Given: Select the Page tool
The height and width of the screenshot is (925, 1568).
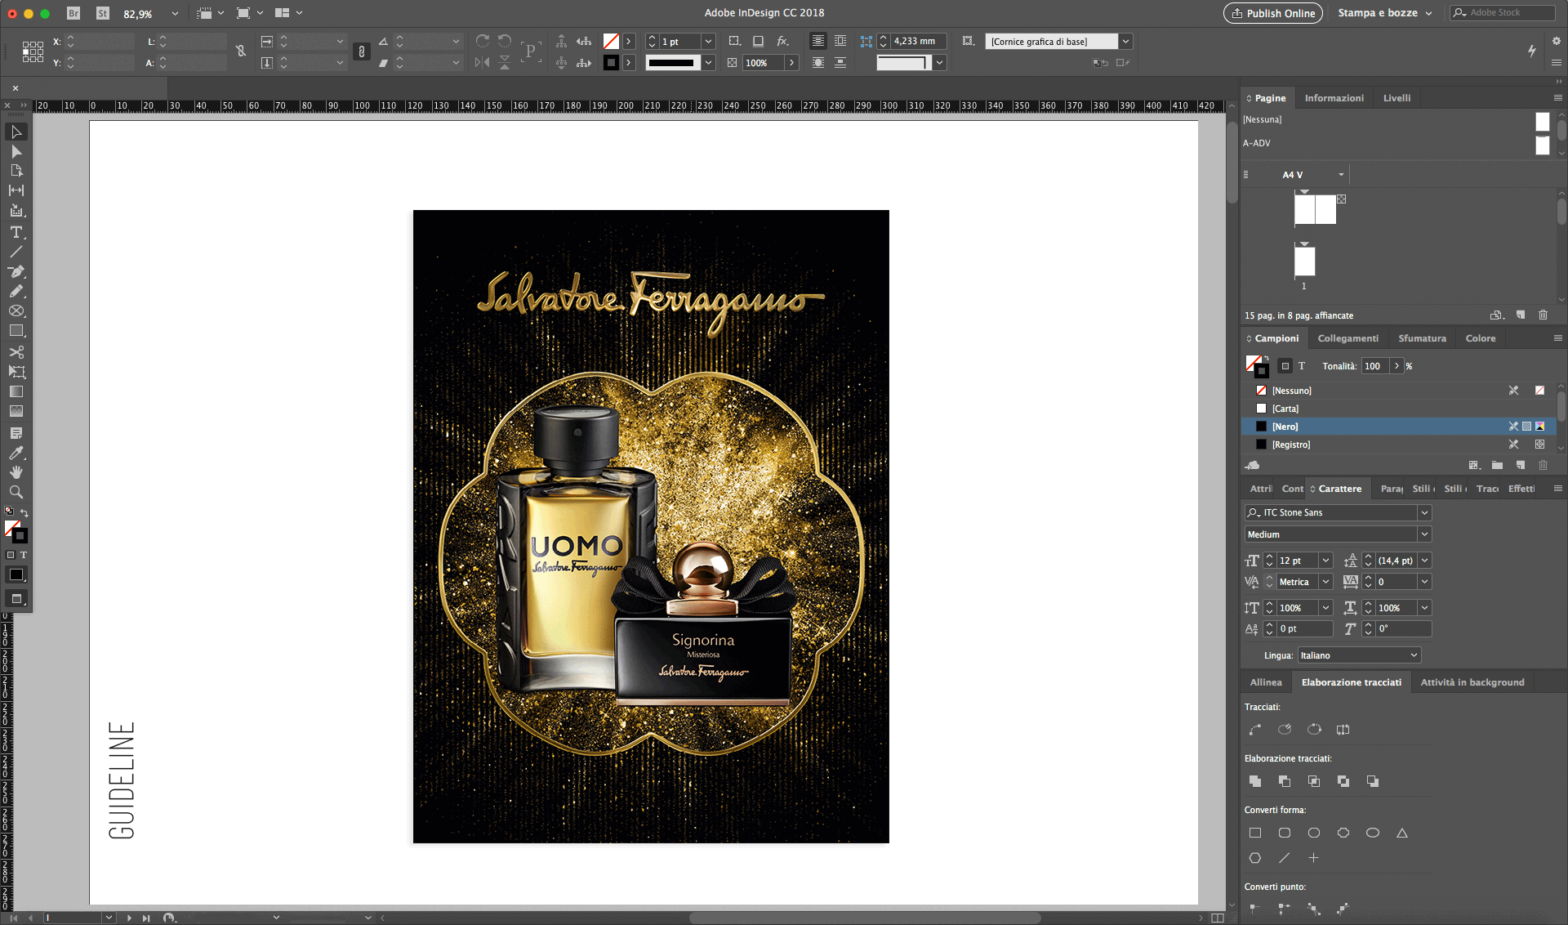Looking at the screenshot, I should (16, 171).
